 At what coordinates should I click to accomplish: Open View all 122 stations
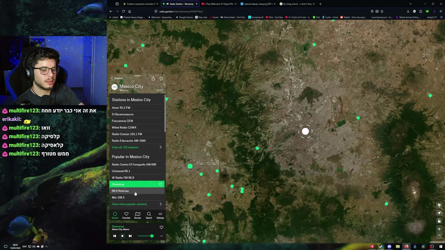pyautogui.click(x=137, y=147)
